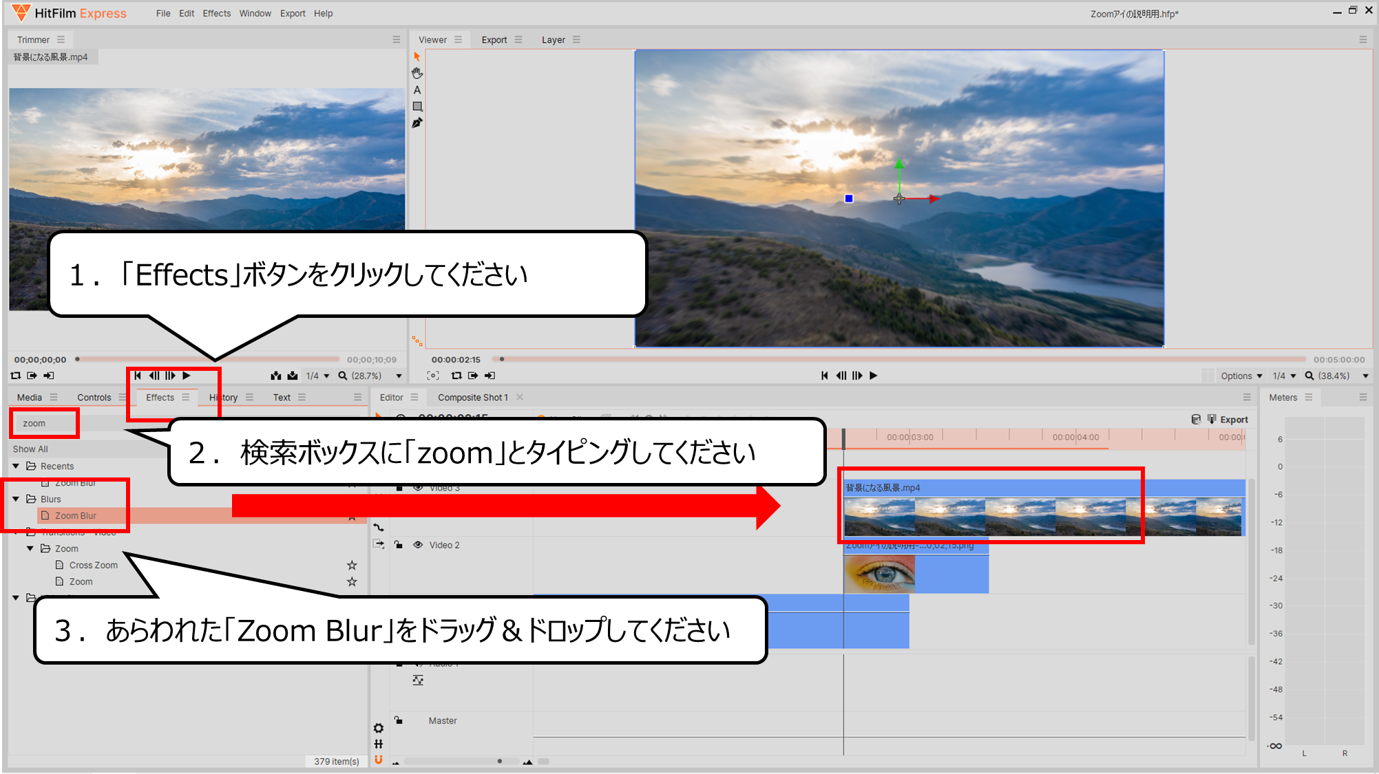This screenshot has height=774, width=1379.
Task: Collapse the Recents folder
Action: pyautogui.click(x=16, y=466)
